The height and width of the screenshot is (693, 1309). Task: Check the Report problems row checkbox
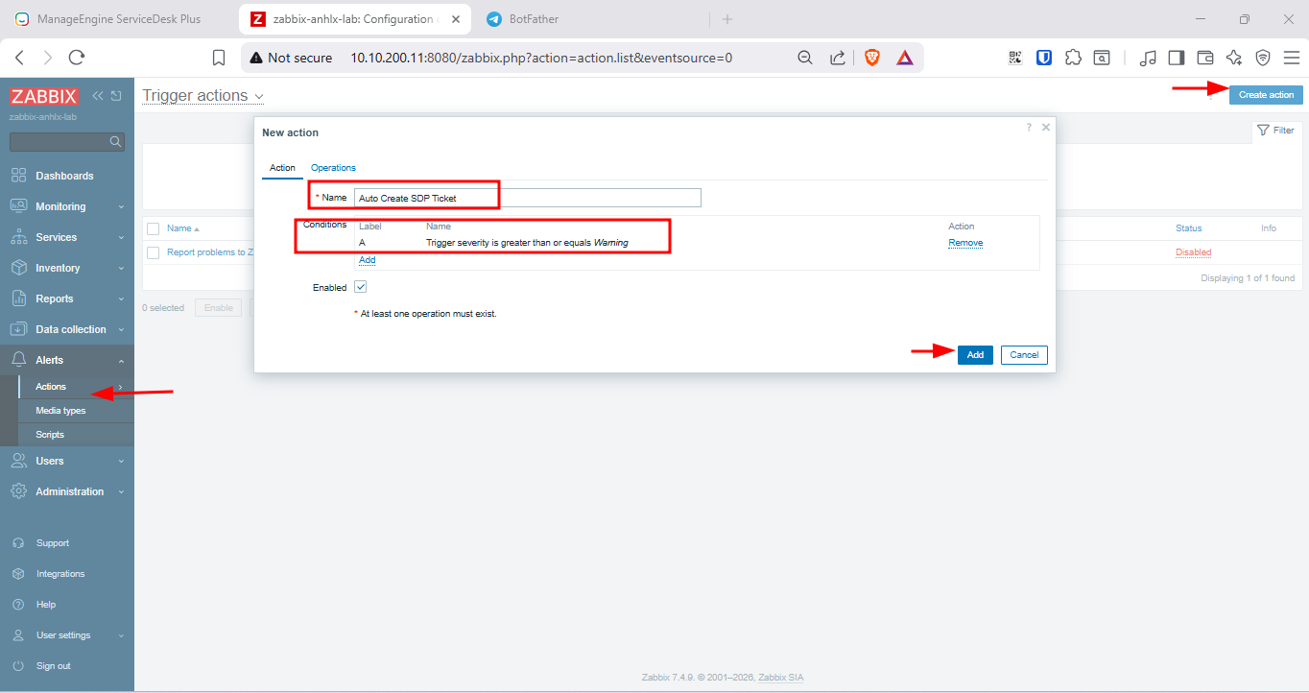click(153, 252)
